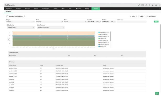Screen dimensions: 167x98
Task: Open search with the magnifier icon
Action: point(149,5)
